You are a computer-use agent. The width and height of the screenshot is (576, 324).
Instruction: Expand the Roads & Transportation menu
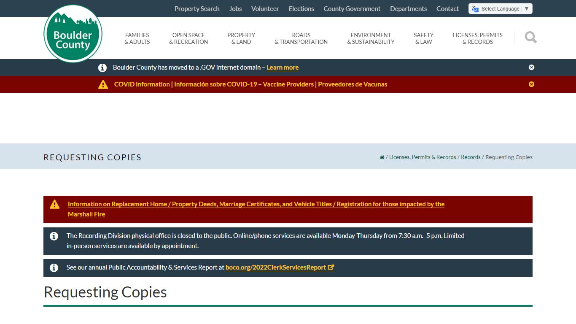pos(301,38)
